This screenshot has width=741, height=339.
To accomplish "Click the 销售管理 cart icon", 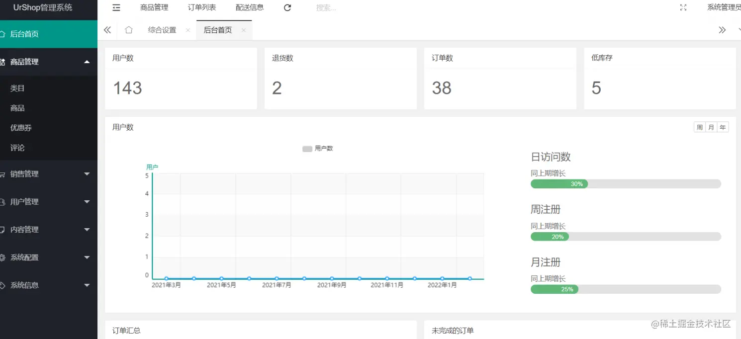I will pyautogui.click(x=2, y=174).
